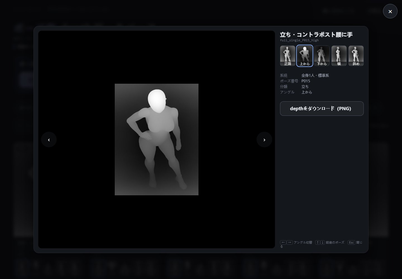Click the 系統 label
Screen dimensions: 402x279
pos(284,75)
